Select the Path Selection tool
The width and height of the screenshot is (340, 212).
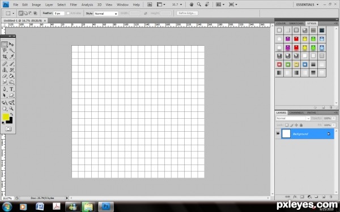pos(5,96)
